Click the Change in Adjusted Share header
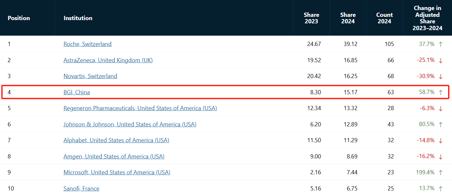This screenshot has width=452, height=196. (x=427, y=18)
